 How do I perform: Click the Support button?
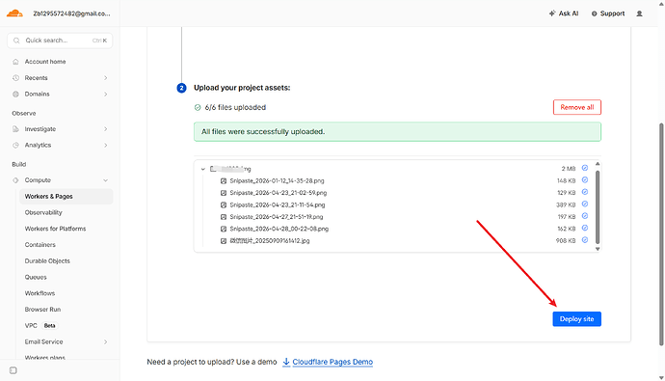[608, 14]
